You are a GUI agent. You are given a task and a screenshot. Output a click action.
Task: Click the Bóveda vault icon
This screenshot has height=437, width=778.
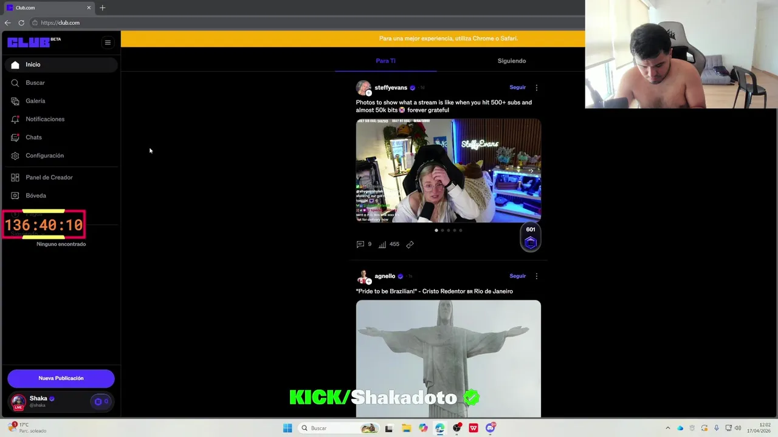(x=15, y=195)
